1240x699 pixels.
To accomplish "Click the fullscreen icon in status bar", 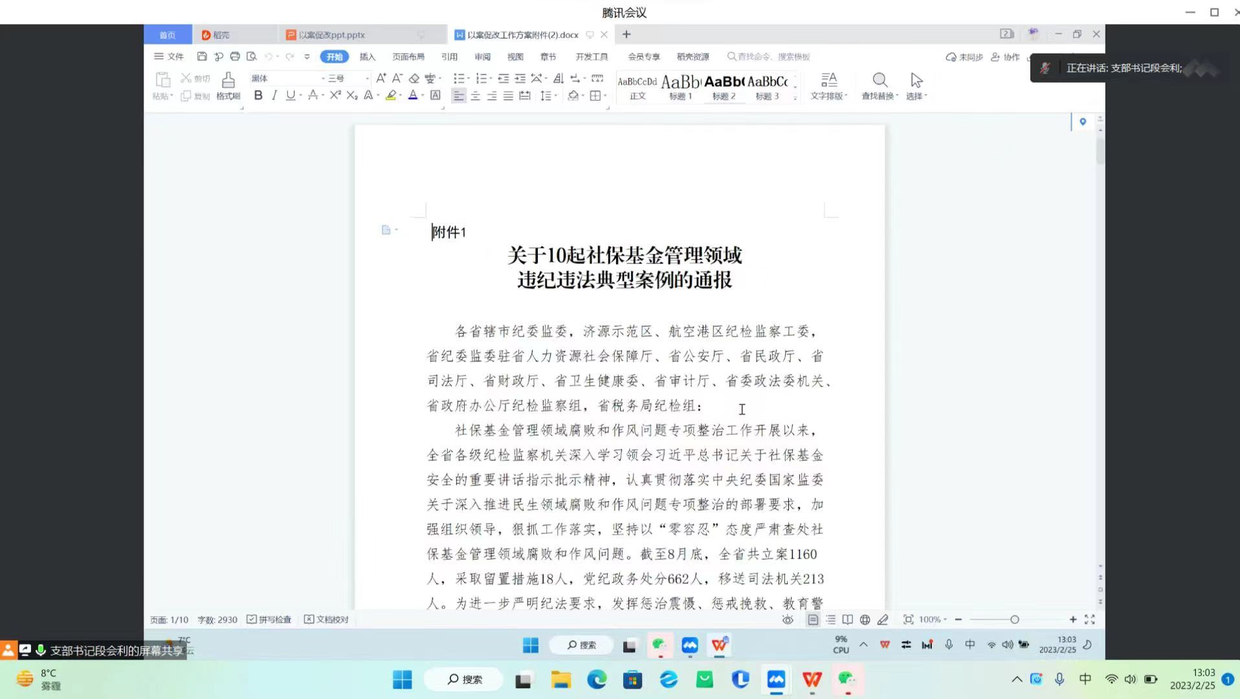I will (1090, 619).
